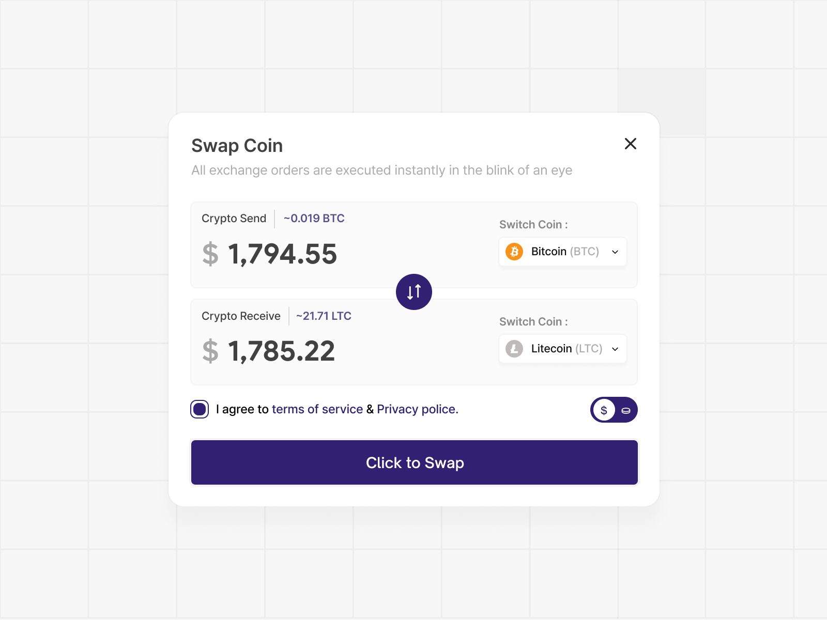Image resolution: width=827 pixels, height=620 pixels.
Task: Click the 1,794.55 amount field
Action: (282, 254)
